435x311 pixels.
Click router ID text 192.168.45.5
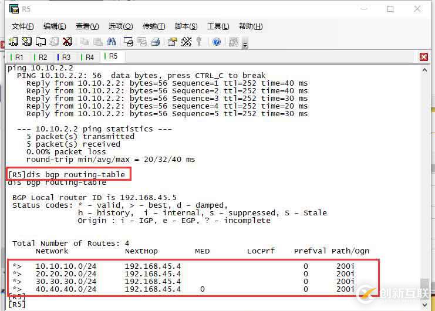[x=148, y=198]
